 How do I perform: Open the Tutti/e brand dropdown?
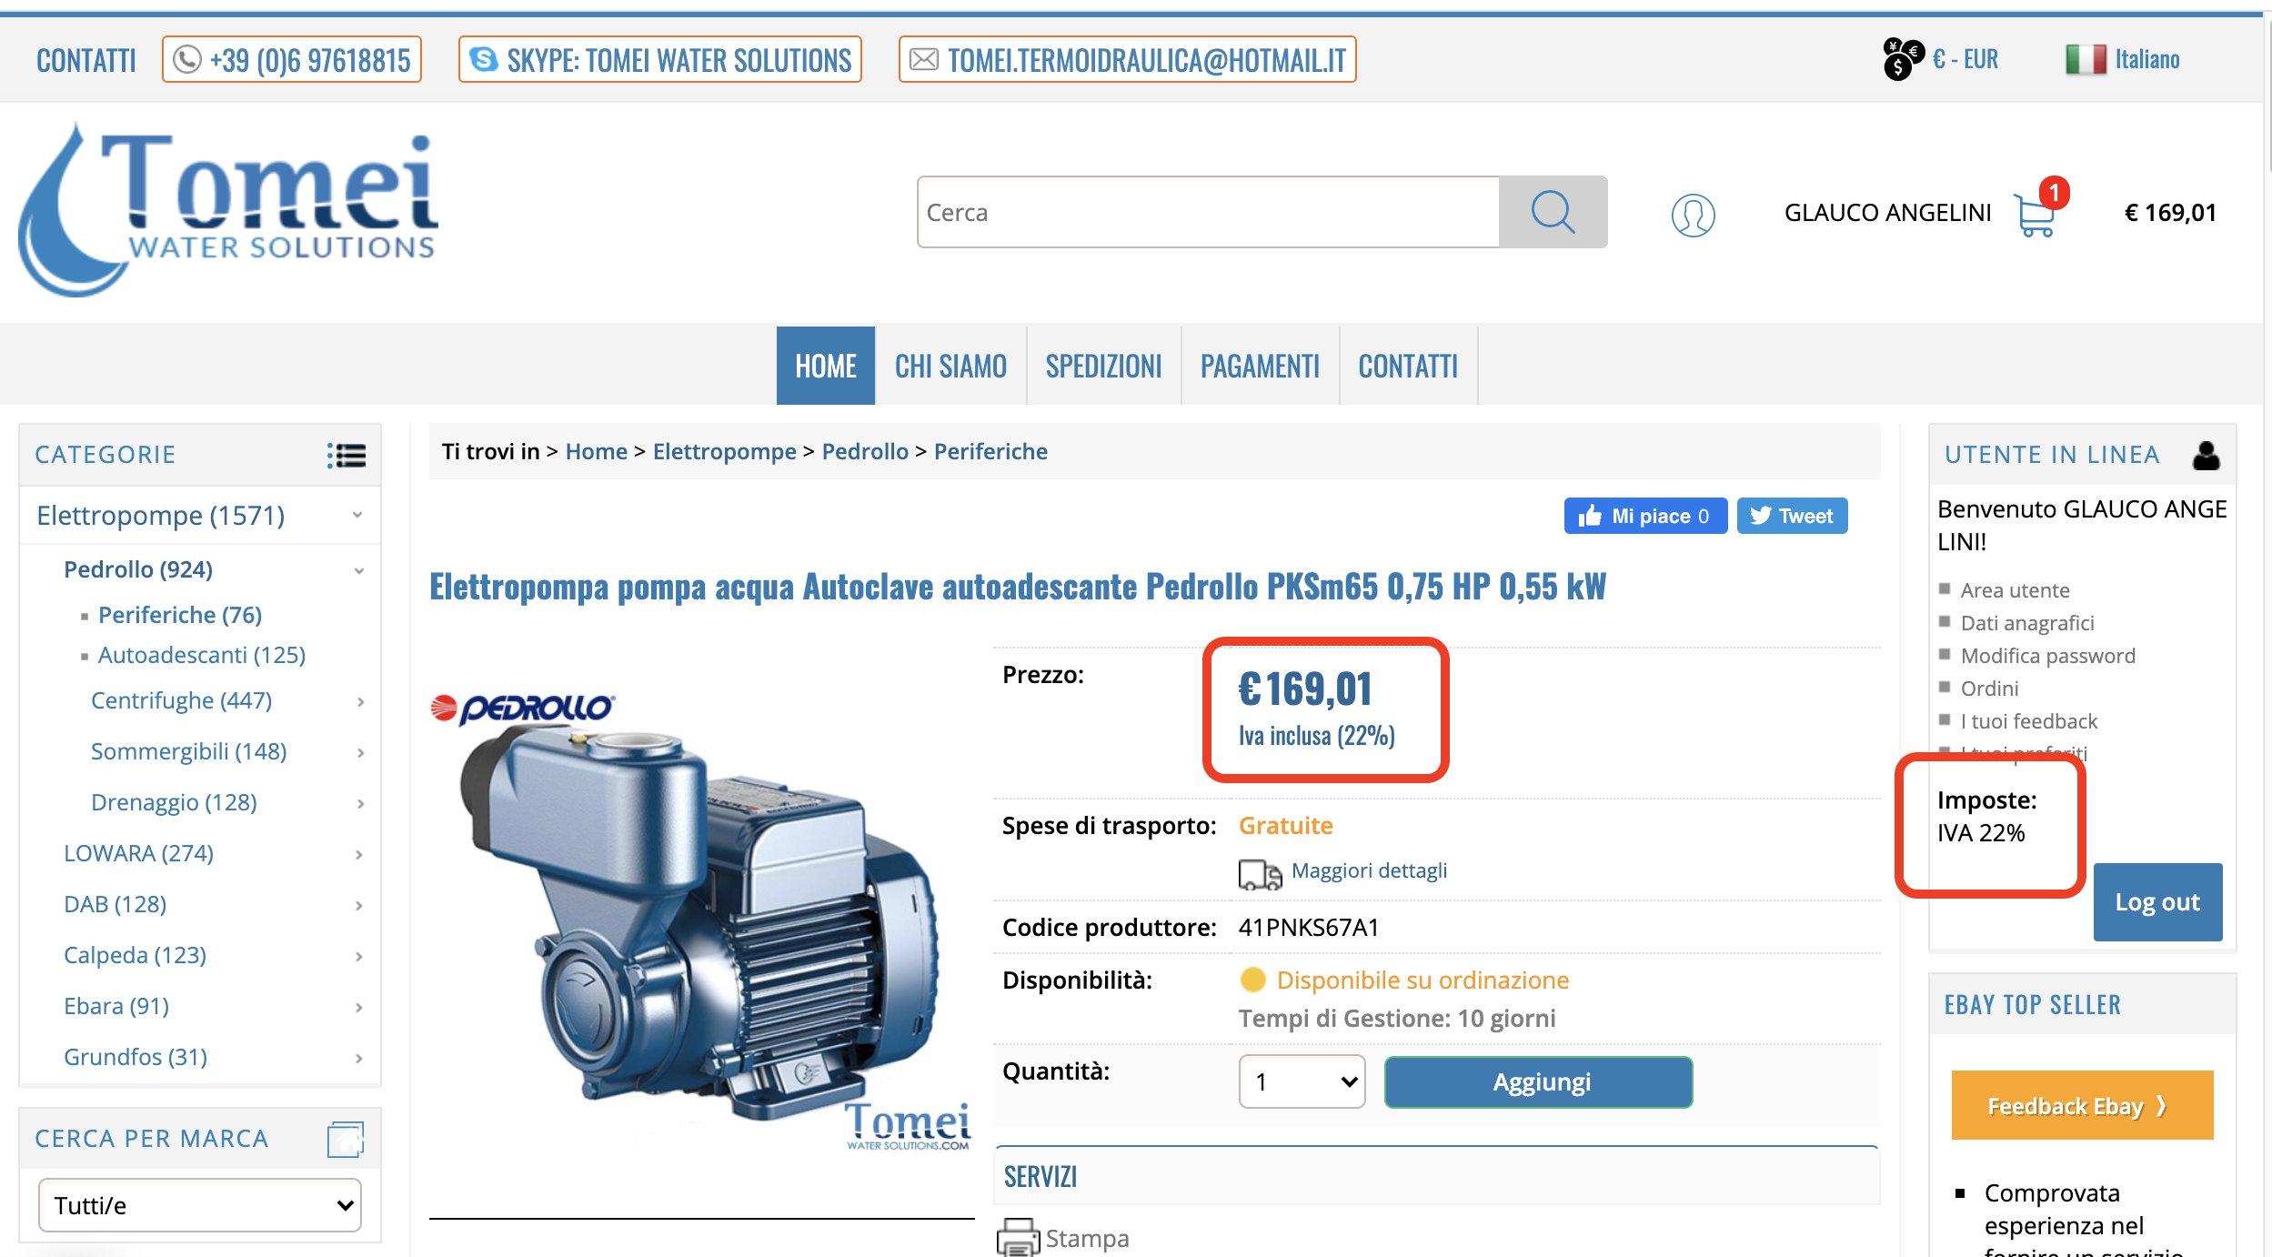pos(200,1205)
